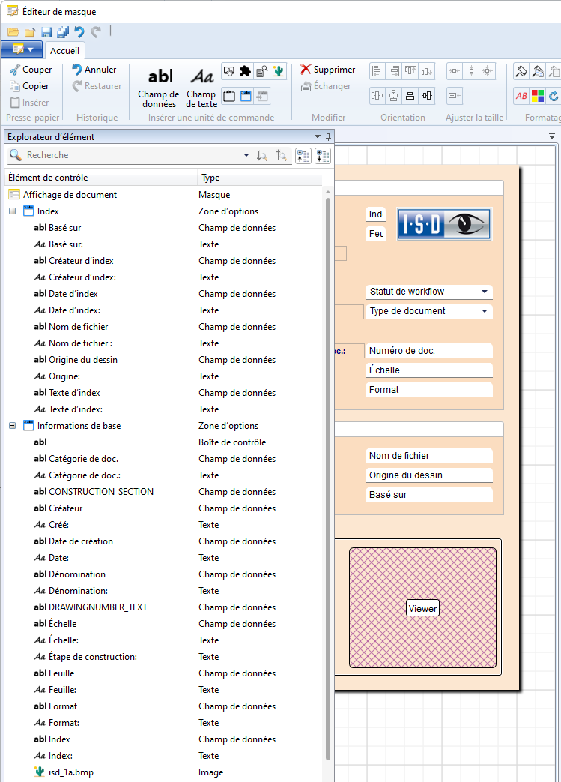Image resolution: width=561 pixels, height=782 pixels.
Task: Open the multicolor squares color picker
Action: point(538,96)
